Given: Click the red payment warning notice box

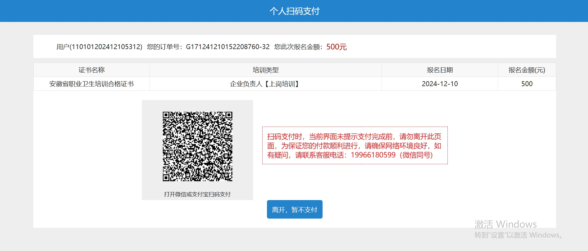Looking at the screenshot, I should 355,145.
